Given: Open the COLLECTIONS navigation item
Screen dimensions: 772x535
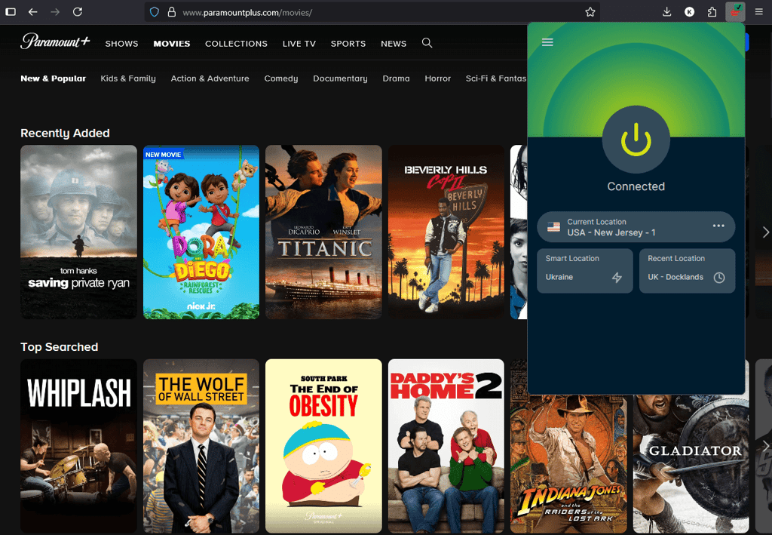Looking at the screenshot, I should click(236, 43).
